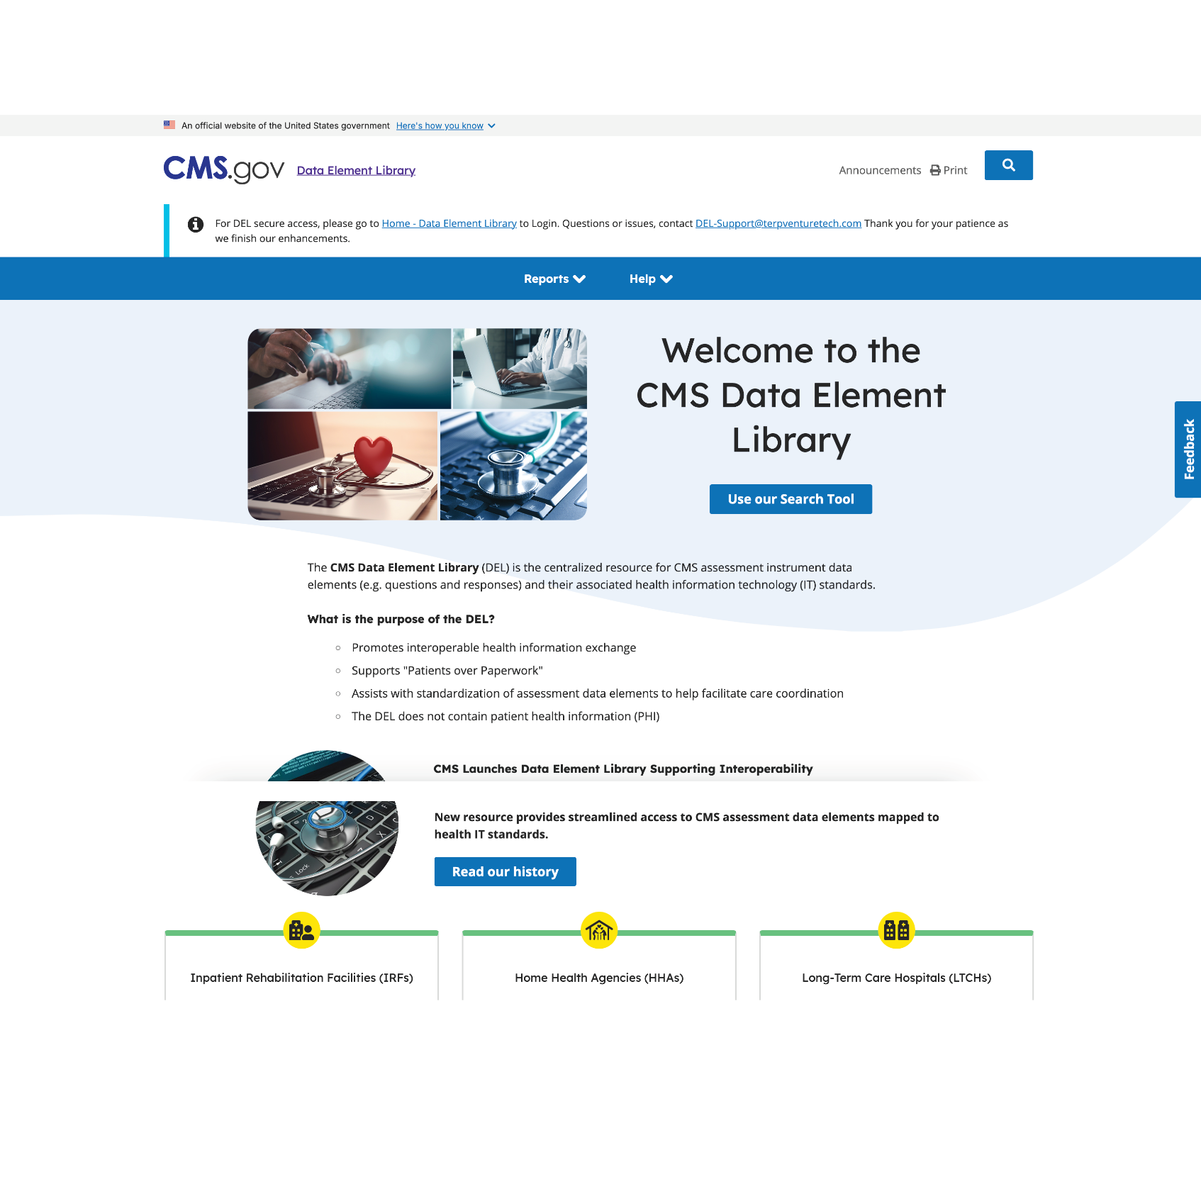Click "Promotes interoperable health information exchange" bullet
The height and width of the screenshot is (1201, 1201).
click(493, 647)
